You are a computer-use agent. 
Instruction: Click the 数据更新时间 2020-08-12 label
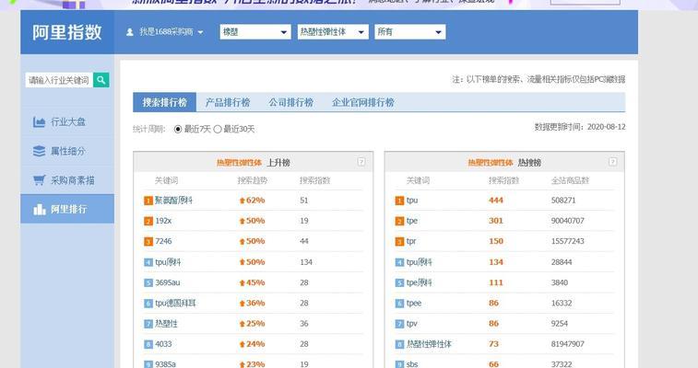tap(580, 127)
